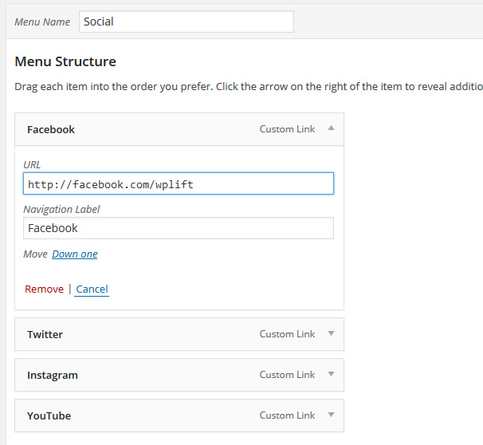Click the Menu Name label
The height and width of the screenshot is (445, 483).
[x=42, y=22]
